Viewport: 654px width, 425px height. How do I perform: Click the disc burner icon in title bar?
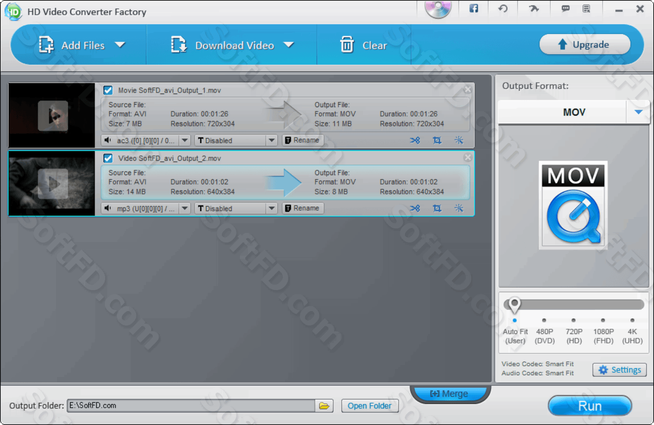coord(438,9)
